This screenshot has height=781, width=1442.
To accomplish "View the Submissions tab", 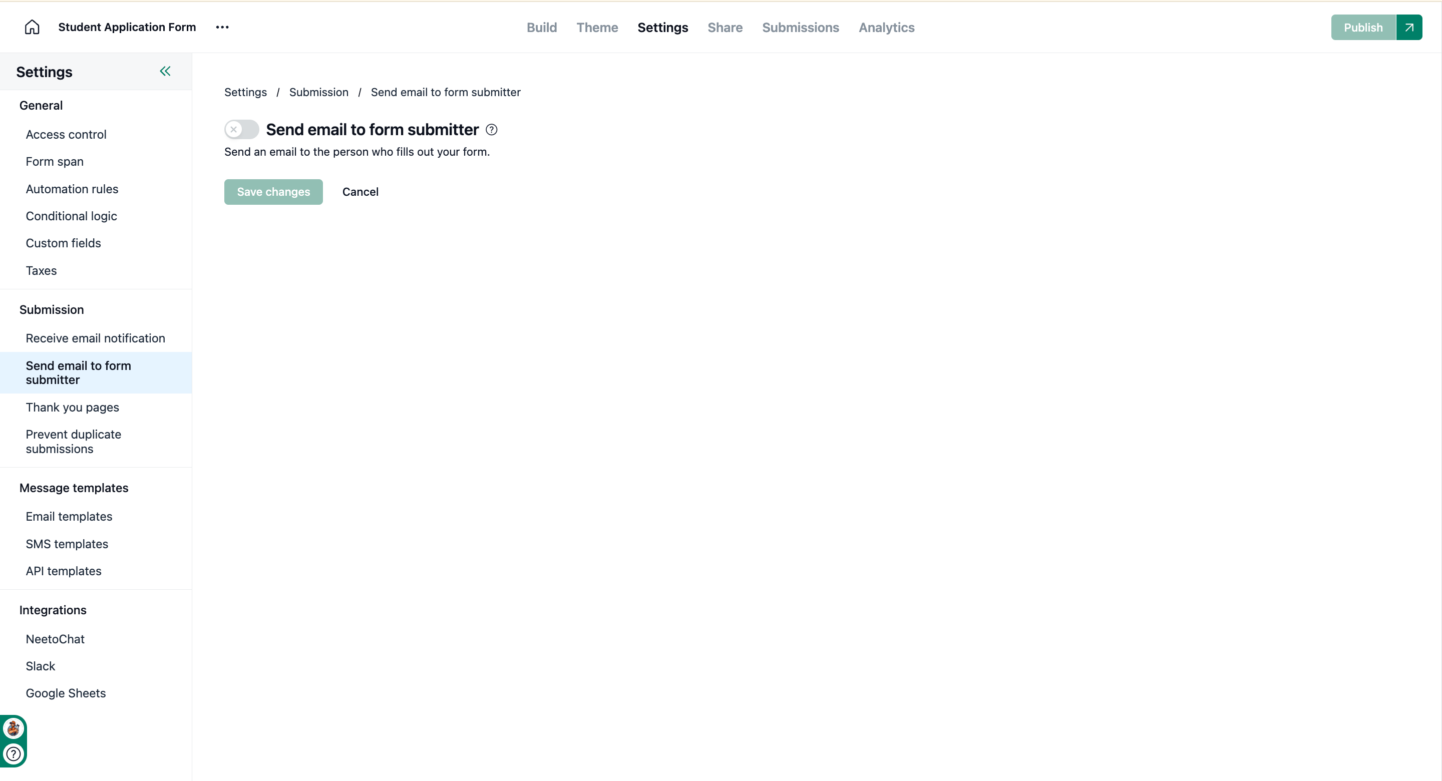I will pyautogui.click(x=800, y=28).
